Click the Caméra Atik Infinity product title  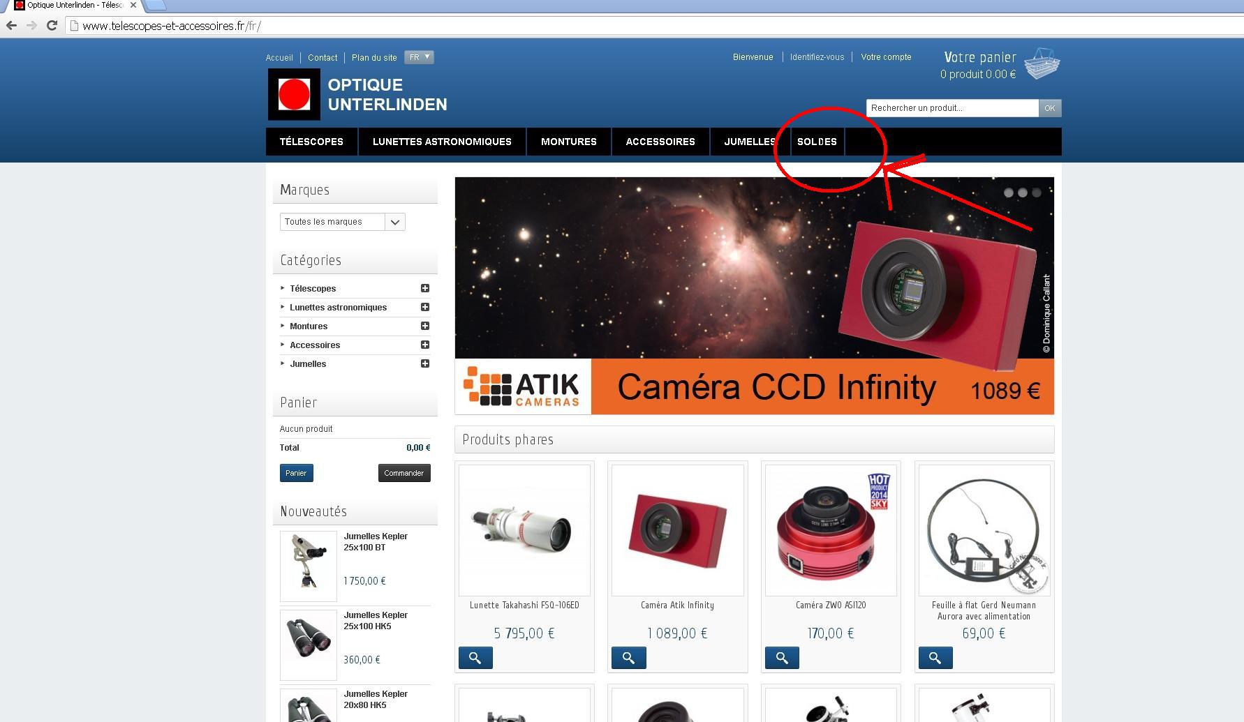click(677, 606)
